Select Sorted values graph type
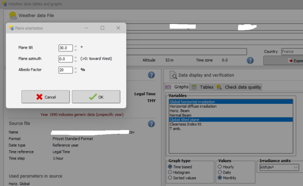The image size is (303, 186). (x=170, y=178)
